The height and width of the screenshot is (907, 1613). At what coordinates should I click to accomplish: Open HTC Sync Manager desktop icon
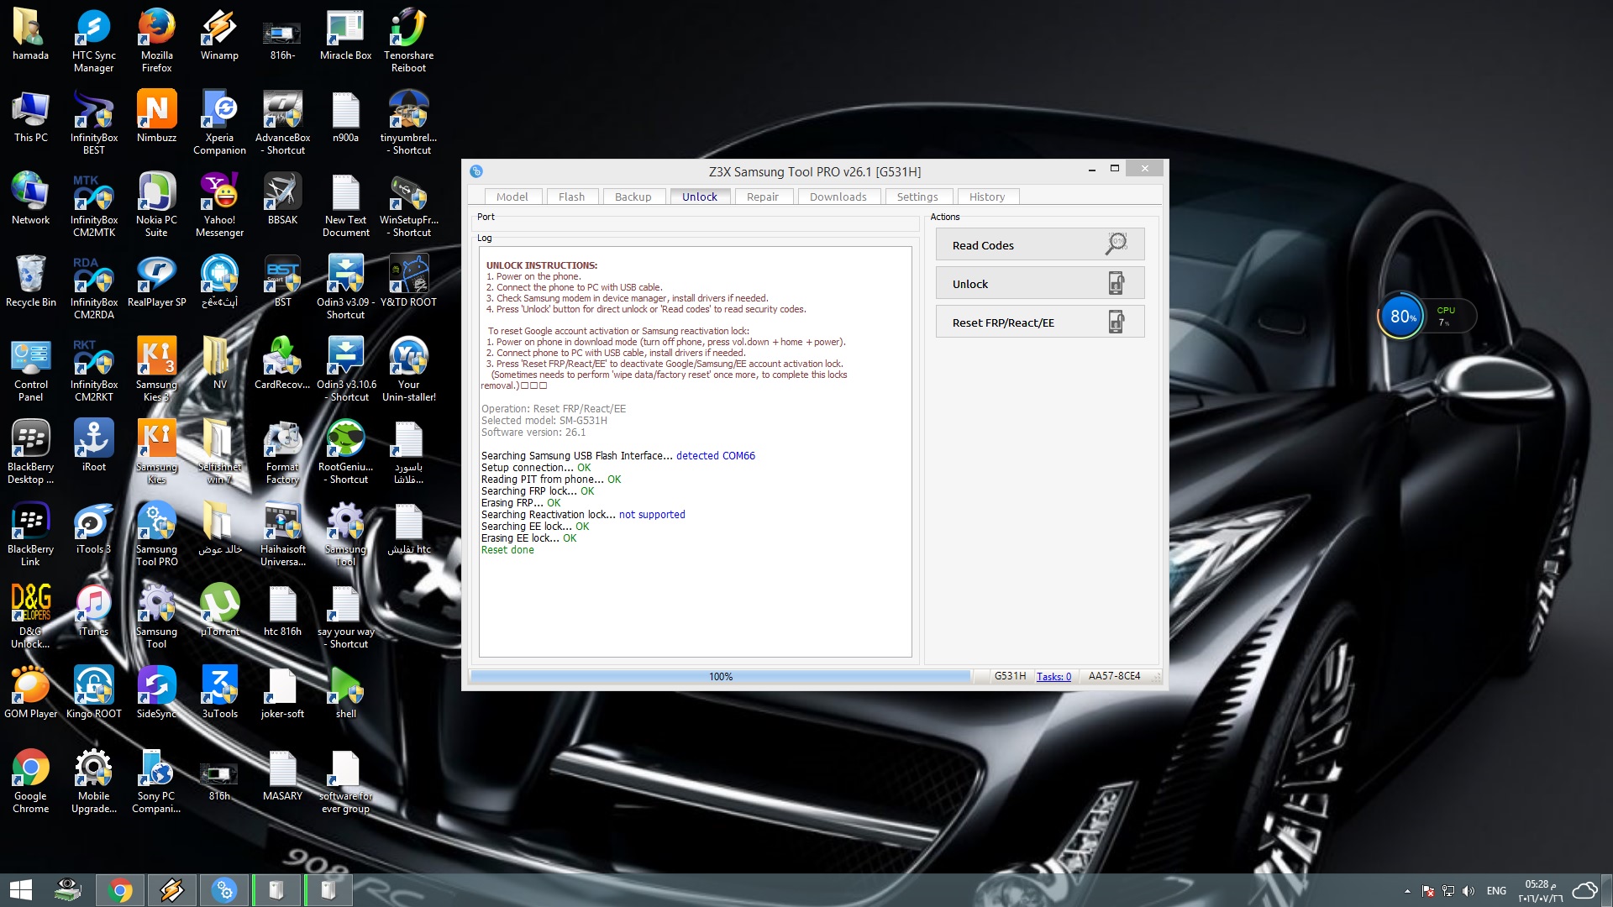[x=93, y=40]
